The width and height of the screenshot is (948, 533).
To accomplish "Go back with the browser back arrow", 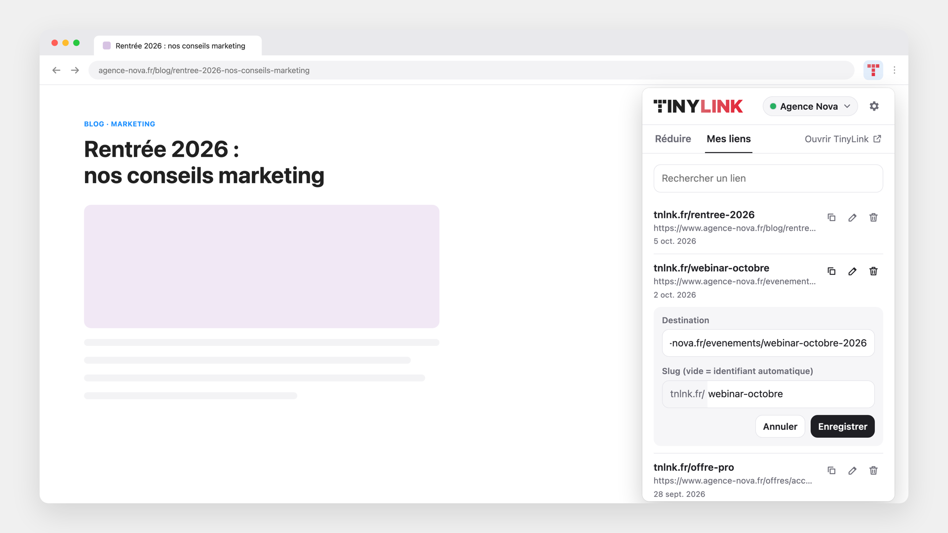I will 56,70.
